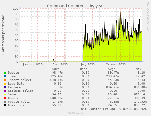This screenshot has height=116, width=151.
Task: Click the 'October 2025' axis label
Action: [x=116, y=65]
